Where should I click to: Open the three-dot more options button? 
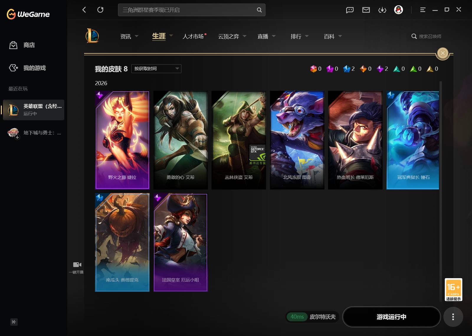453,317
